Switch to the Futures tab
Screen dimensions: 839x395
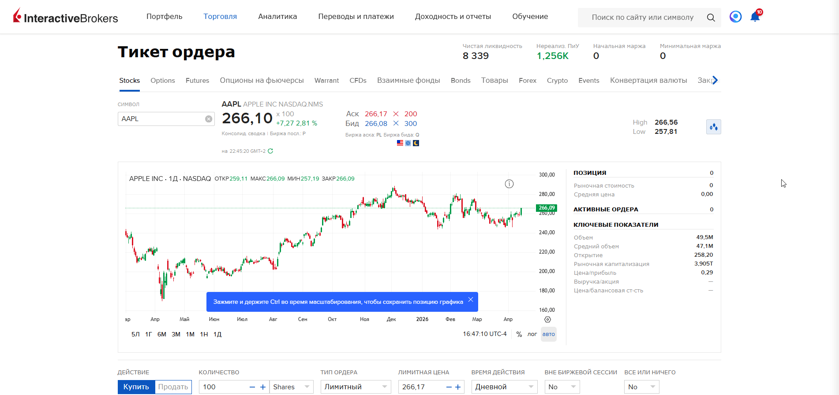(x=198, y=81)
